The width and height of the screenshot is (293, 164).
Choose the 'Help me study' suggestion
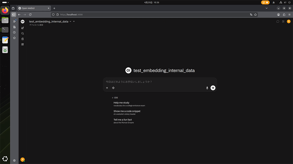[x=129, y=104]
